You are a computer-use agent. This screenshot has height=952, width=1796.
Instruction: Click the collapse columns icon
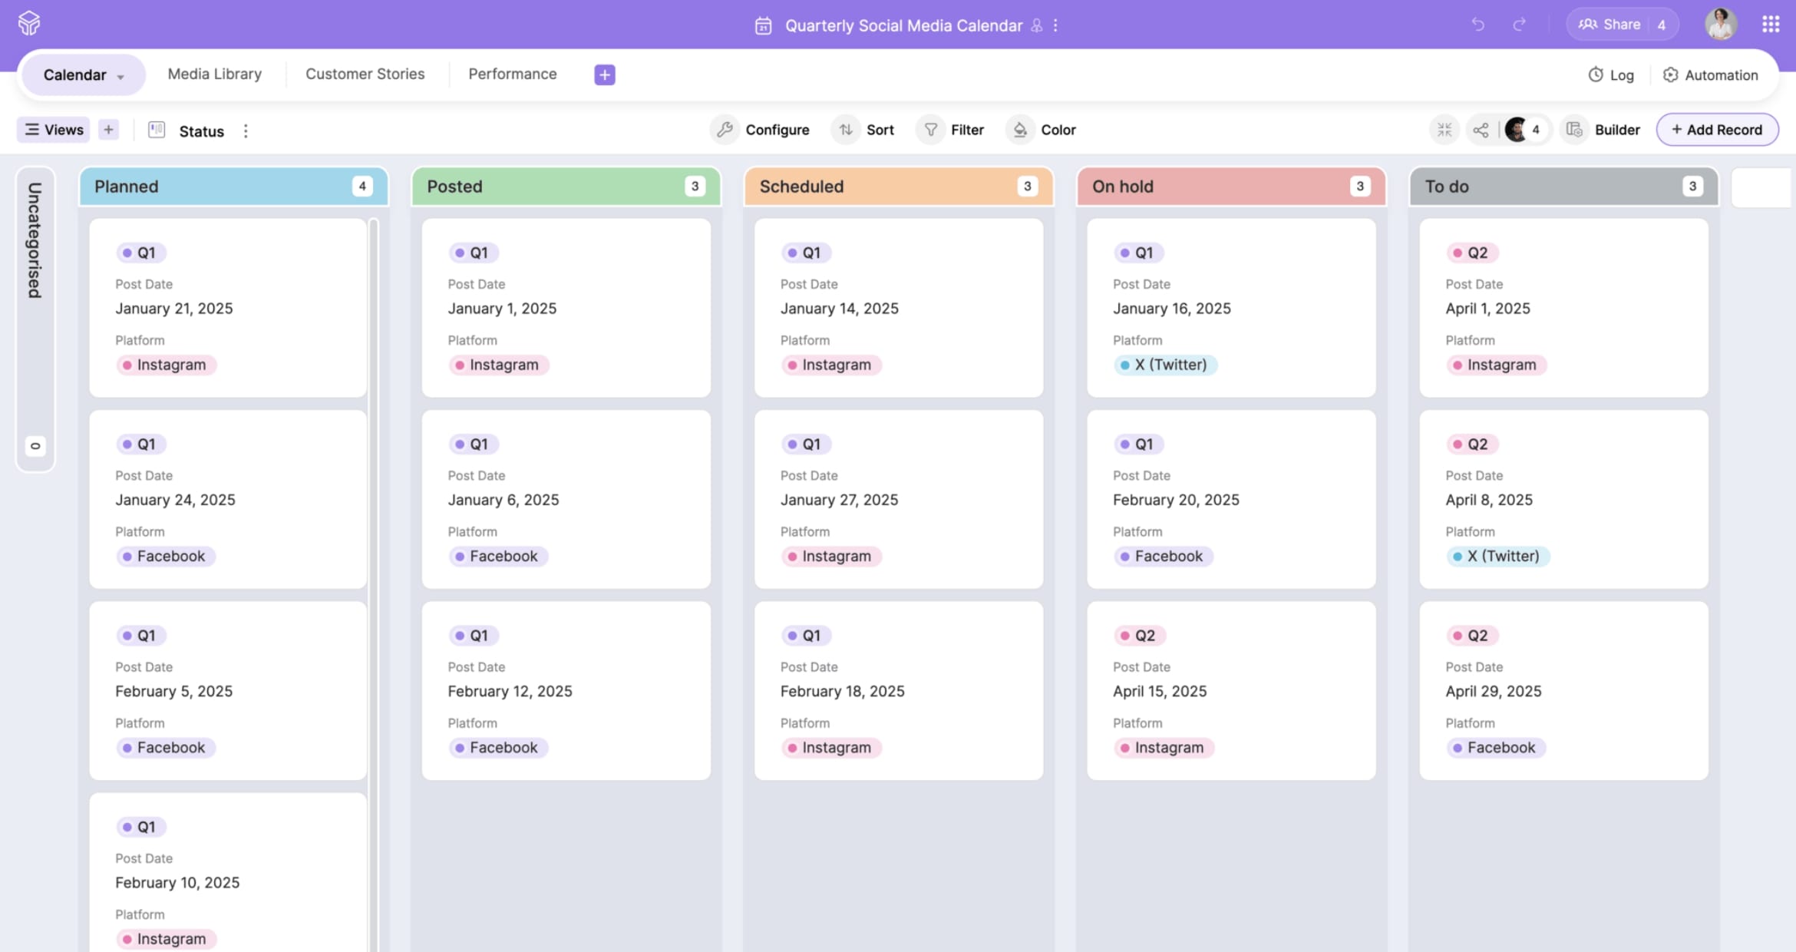[x=1444, y=130]
